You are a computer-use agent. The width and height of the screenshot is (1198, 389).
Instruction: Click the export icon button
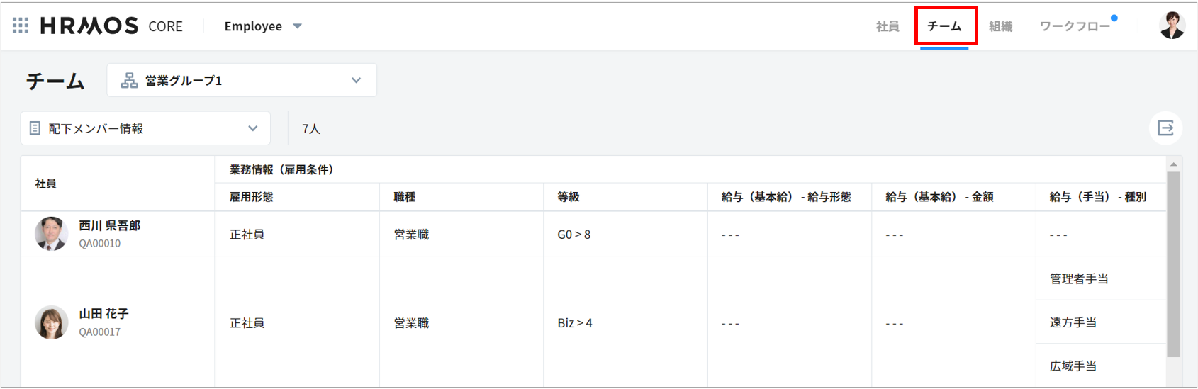point(1165,128)
